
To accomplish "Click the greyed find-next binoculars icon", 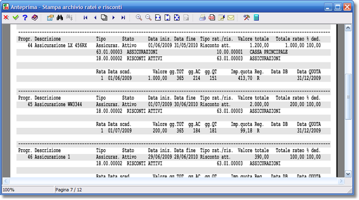I will 69,17.
